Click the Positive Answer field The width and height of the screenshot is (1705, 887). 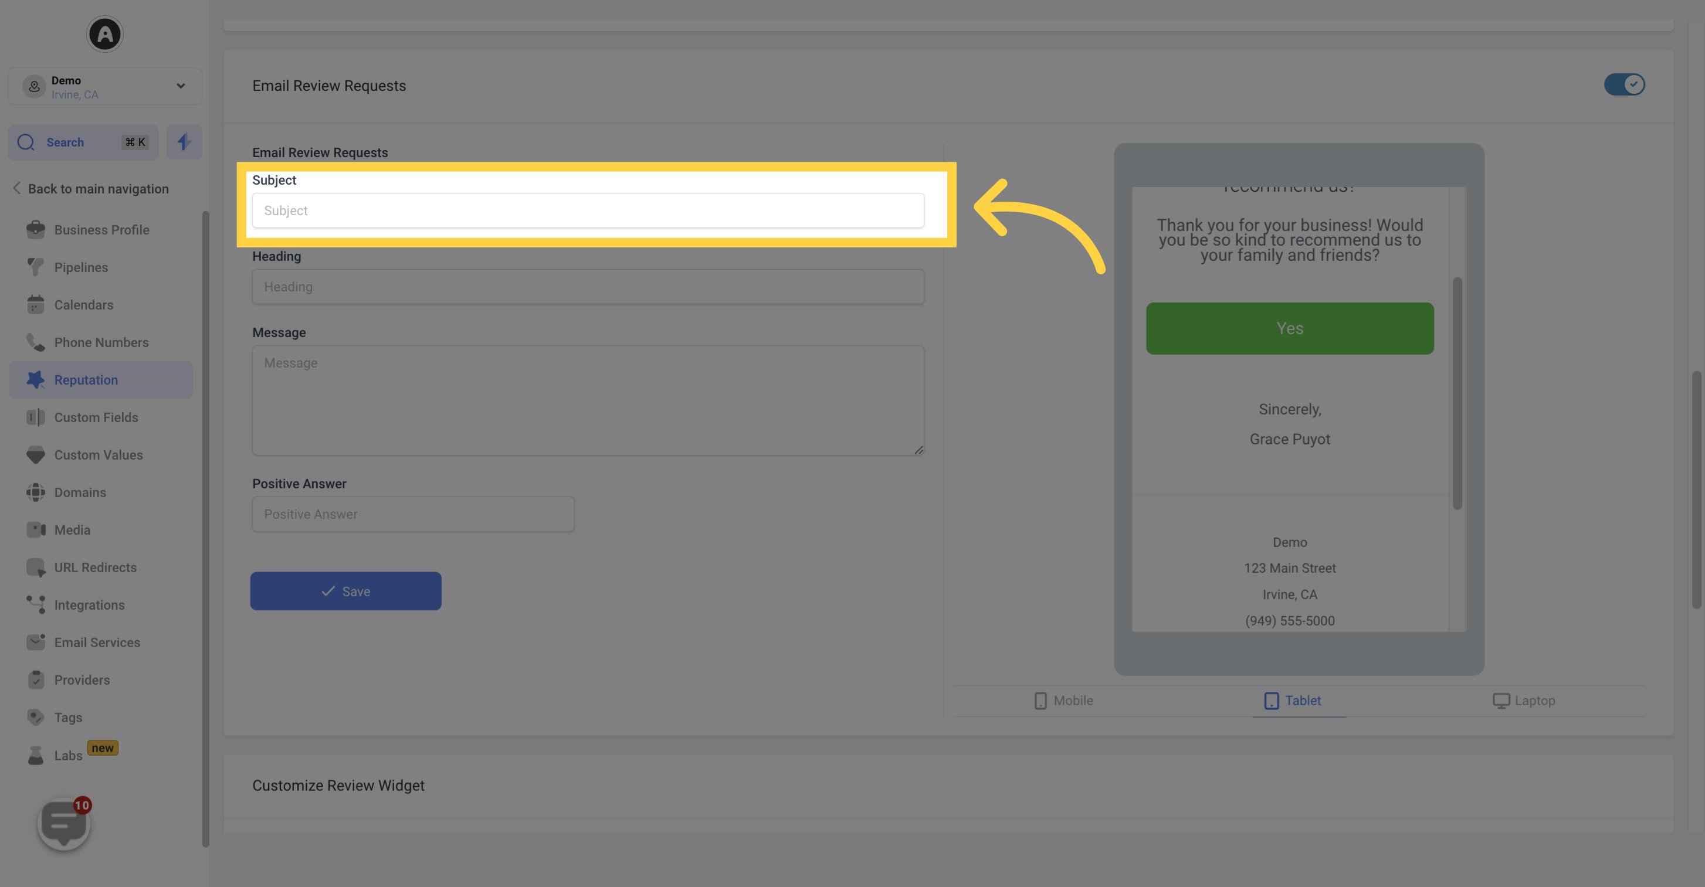(x=413, y=514)
